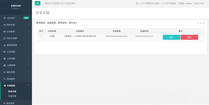Screen dimensions: 209x105
Task: Click the 管理员您好 greeting in the sidebar header
Action: point(16,6)
